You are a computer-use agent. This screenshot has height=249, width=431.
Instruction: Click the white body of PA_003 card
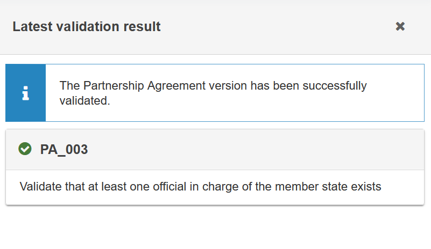click(215, 187)
